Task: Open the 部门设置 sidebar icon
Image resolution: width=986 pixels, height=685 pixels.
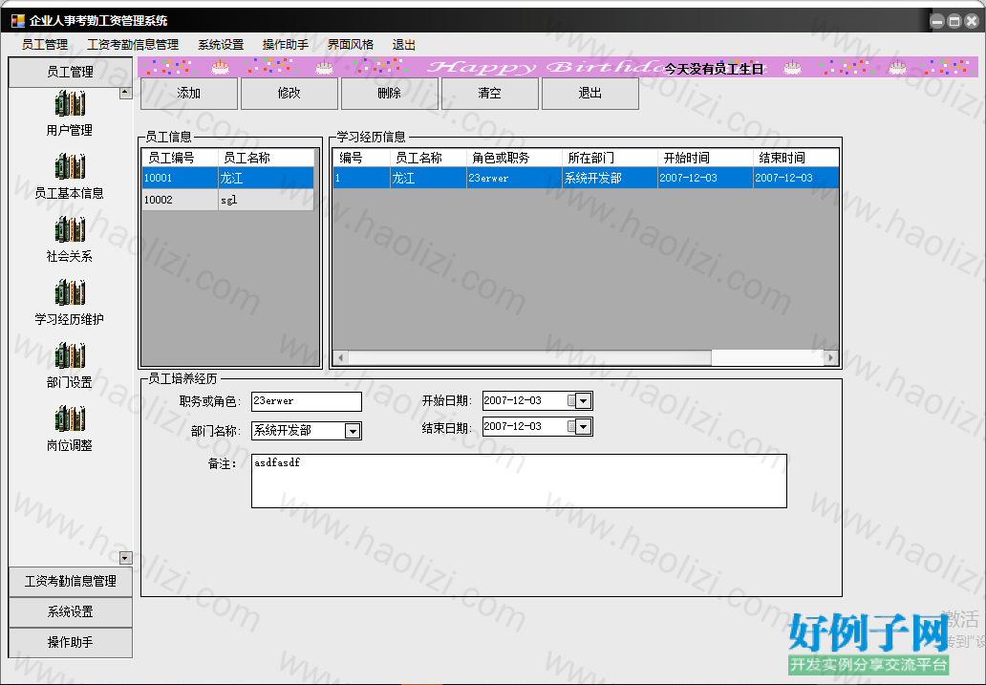Action: (70, 355)
